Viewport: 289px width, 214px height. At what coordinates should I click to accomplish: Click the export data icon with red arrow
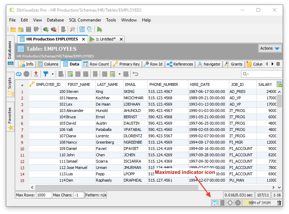pyautogui.click(x=36, y=74)
